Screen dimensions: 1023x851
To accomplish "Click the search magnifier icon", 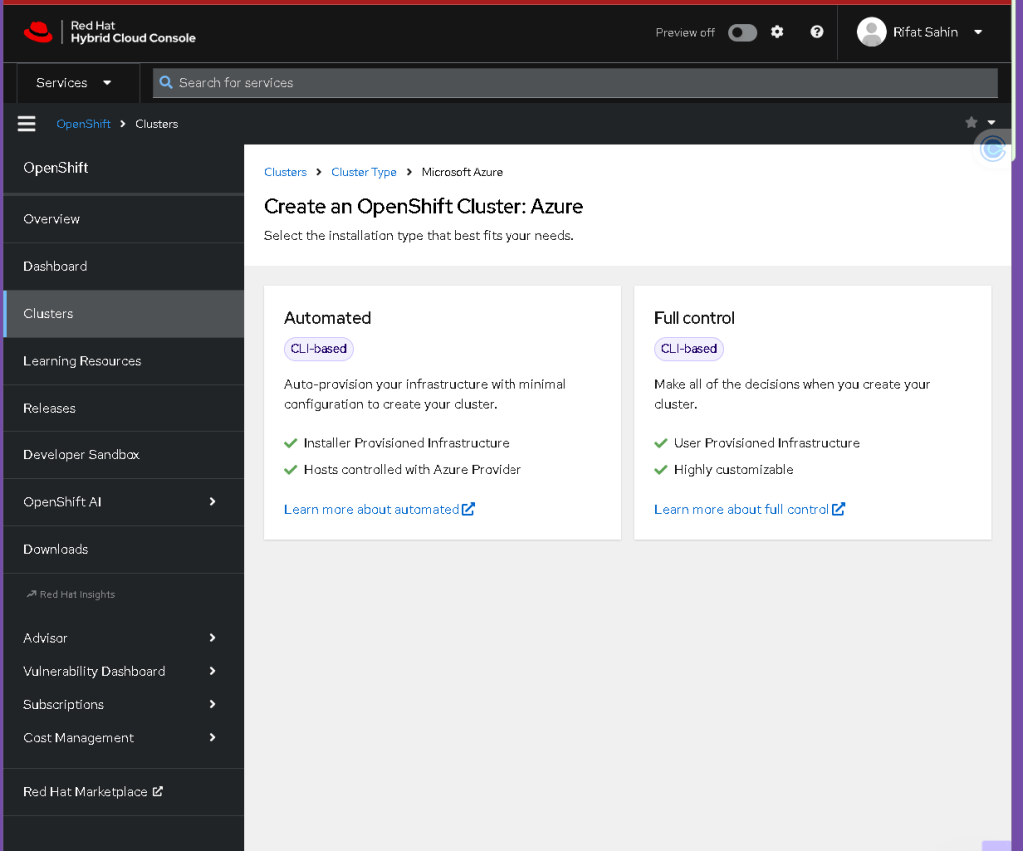I will (x=166, y=82).
